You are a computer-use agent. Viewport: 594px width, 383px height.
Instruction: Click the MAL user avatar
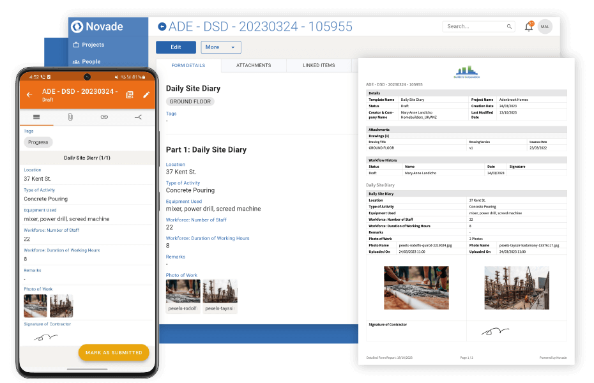[545, 26]
